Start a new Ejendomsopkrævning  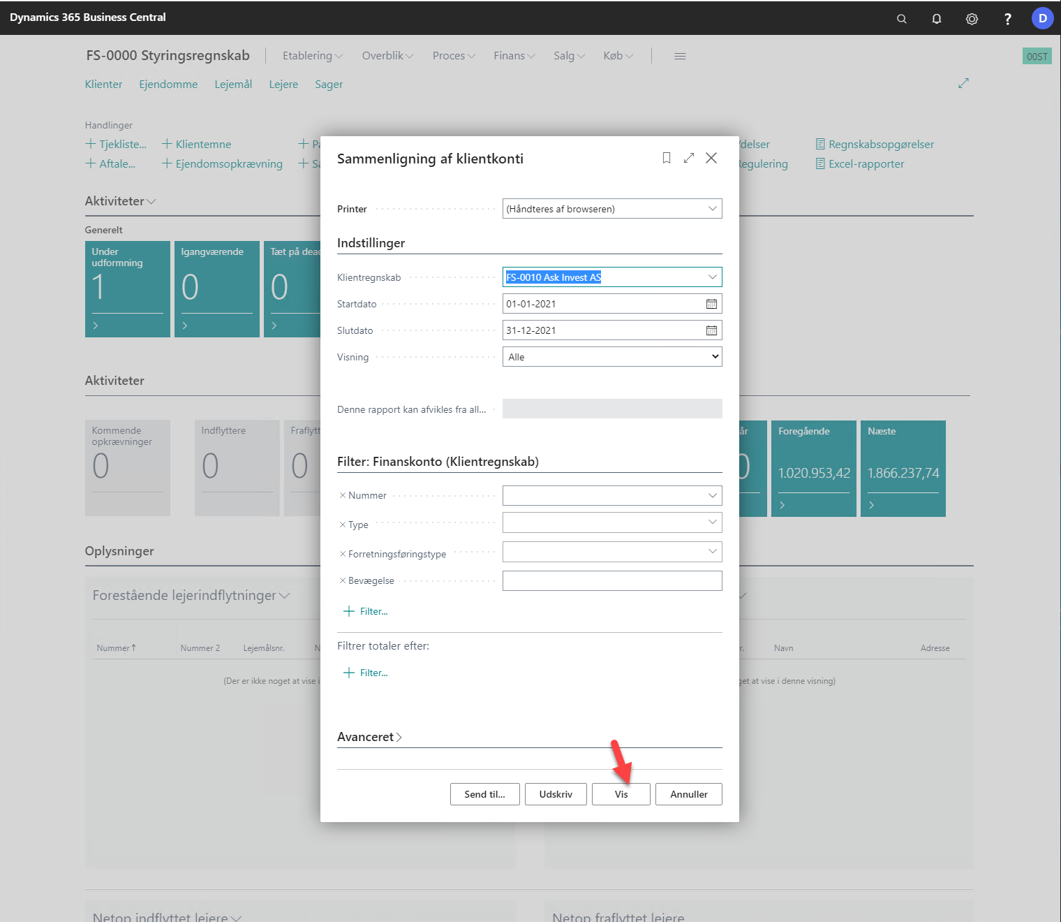coord(222,163)
